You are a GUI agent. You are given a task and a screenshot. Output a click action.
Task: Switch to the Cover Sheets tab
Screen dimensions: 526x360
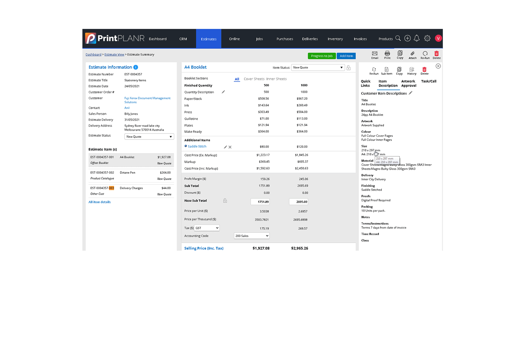pyautogui.click(x=254, y=79)
